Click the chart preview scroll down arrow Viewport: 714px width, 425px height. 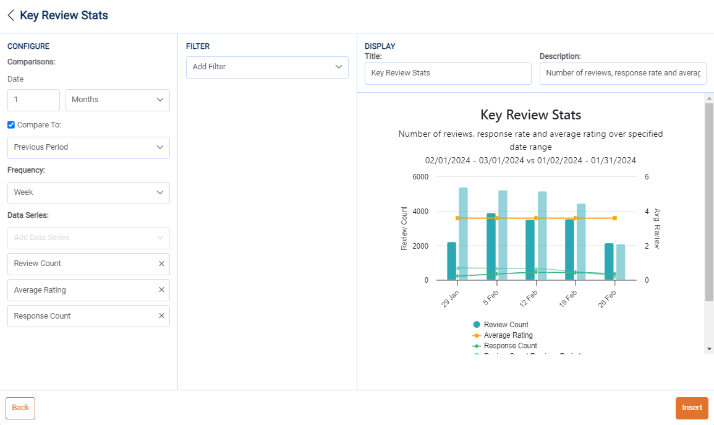pyautogui.click(x=709, y=350)
